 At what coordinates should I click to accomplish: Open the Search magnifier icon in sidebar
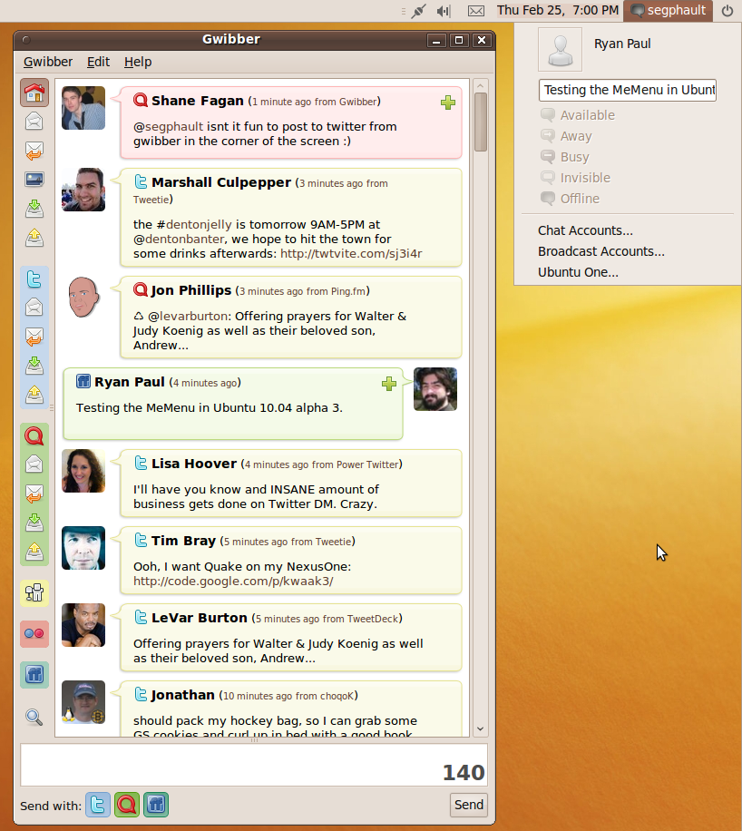coord(34,717)
